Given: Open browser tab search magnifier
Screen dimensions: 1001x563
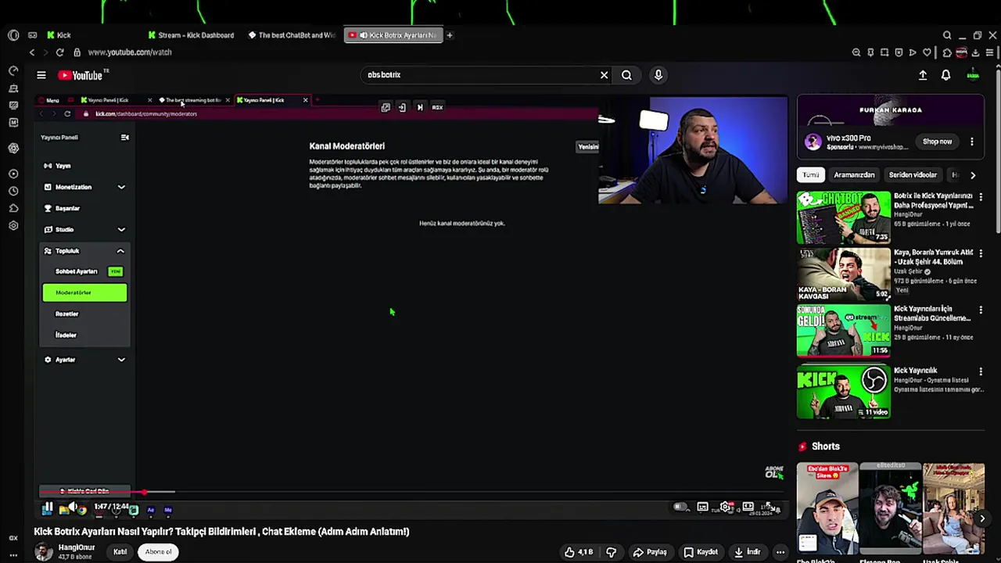Looking at the screenshot, I should click(x=947, y=35).
